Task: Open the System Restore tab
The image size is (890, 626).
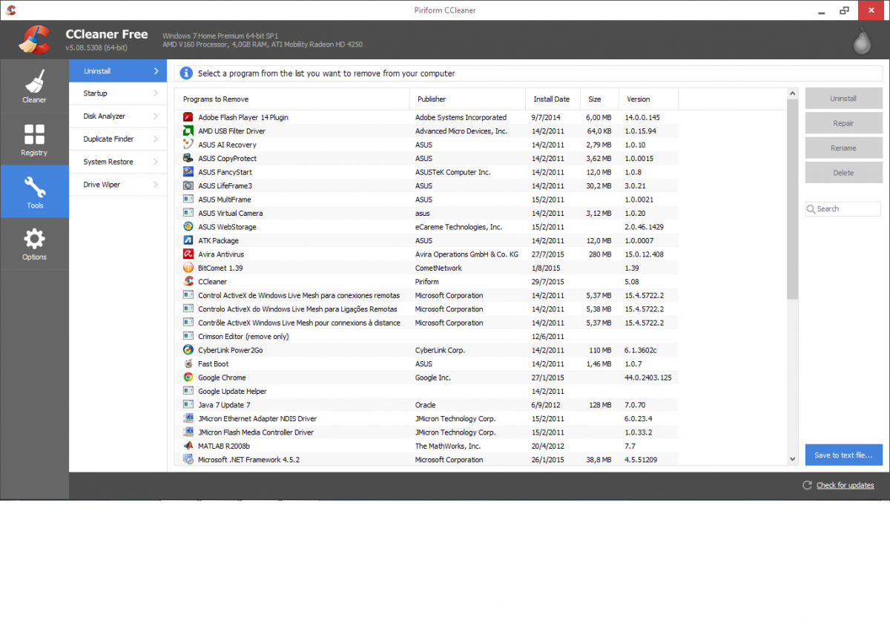Action: pos(118,162)
